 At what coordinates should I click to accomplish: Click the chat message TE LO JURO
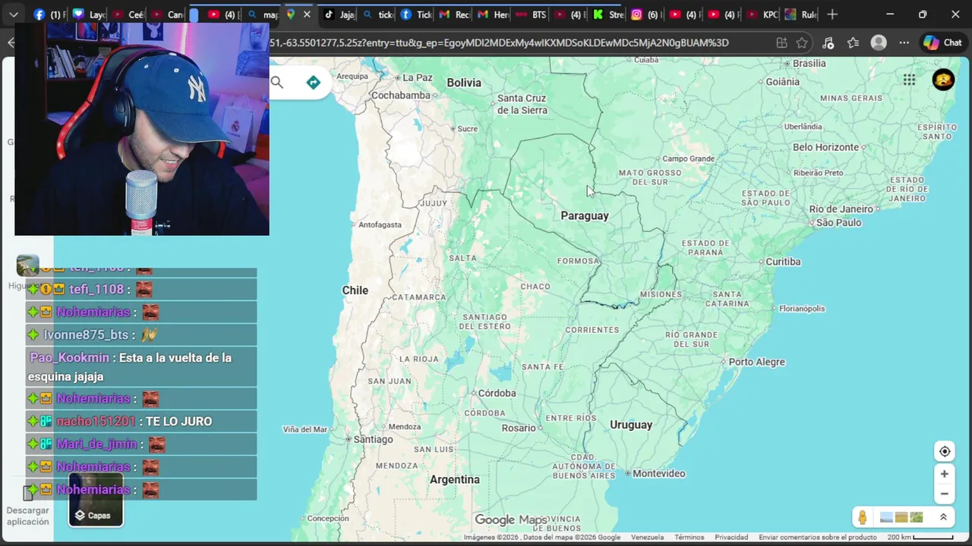click(x=179, y=421)
